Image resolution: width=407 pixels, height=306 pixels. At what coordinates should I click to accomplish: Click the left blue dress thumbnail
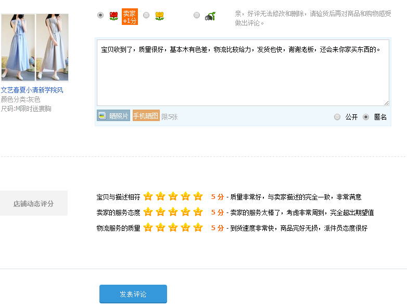click(18, 47)
